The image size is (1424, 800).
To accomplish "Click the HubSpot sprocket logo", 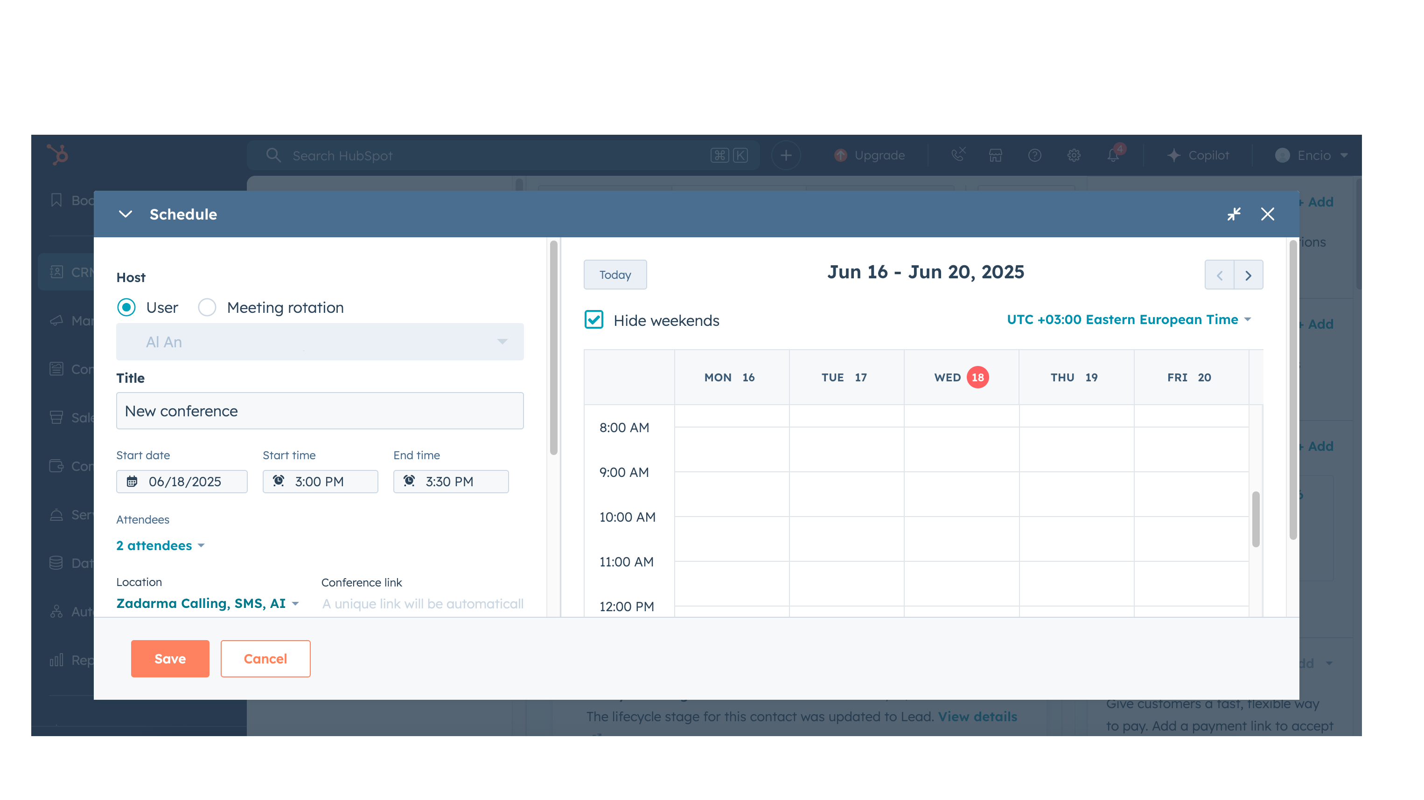I will (57, 155).
